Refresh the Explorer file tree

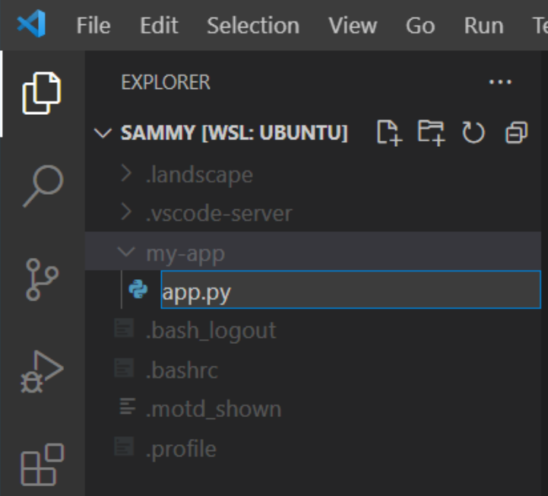[474, 132]
